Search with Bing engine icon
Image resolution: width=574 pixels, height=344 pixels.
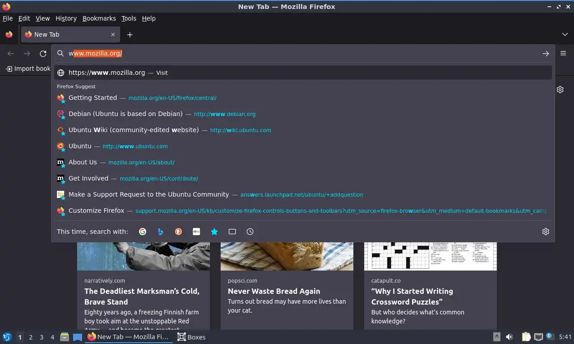pyautogui.click(x=161, y=232)
